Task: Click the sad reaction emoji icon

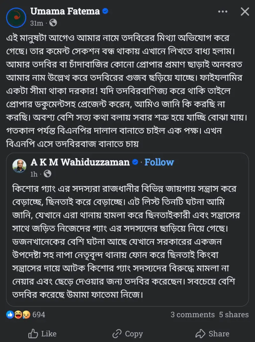Action: (x=26, y=315)
